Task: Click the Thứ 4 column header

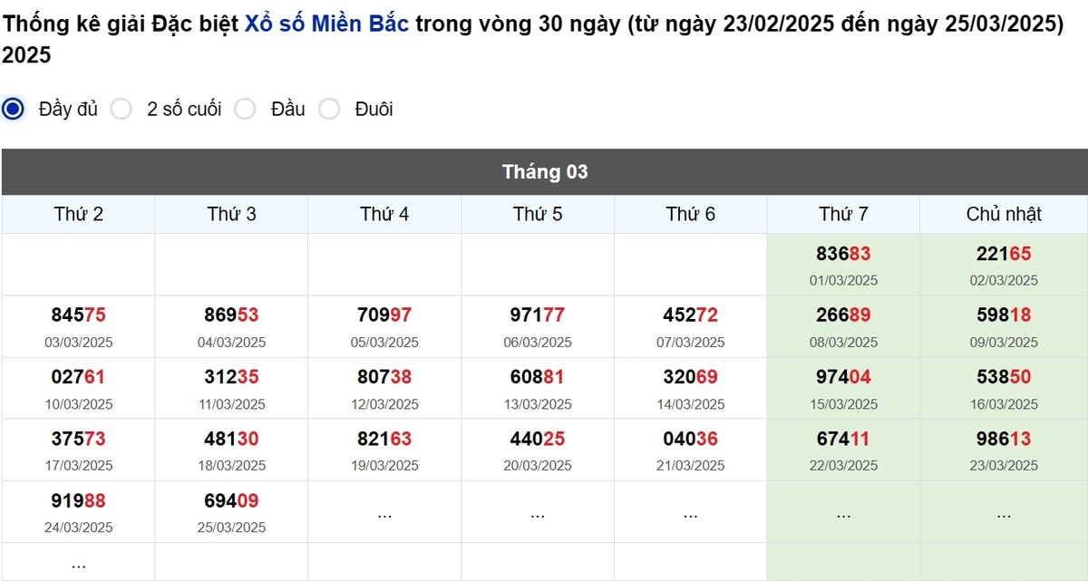Action: (x=384, y=214)
